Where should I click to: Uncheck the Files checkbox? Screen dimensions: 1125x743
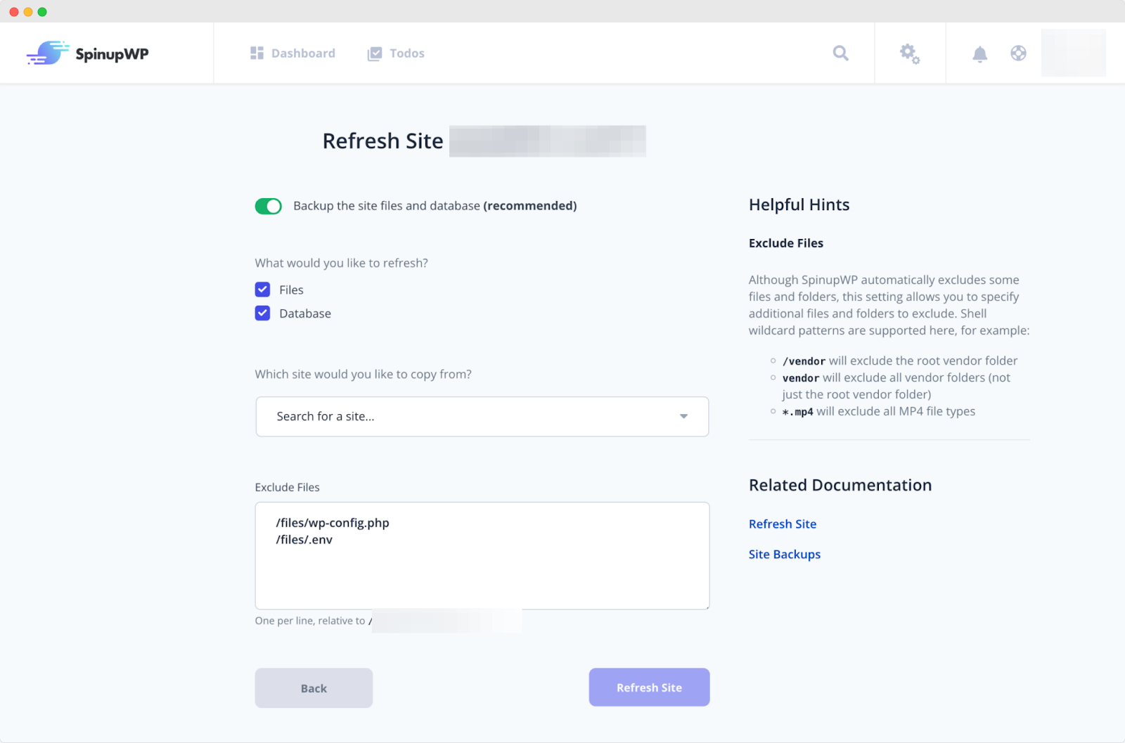click(262, 290)
